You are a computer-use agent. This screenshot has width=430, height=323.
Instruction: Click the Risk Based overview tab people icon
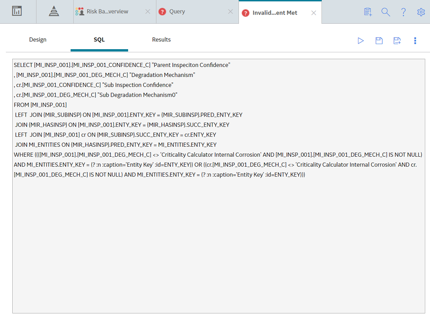tap(80, 11)
